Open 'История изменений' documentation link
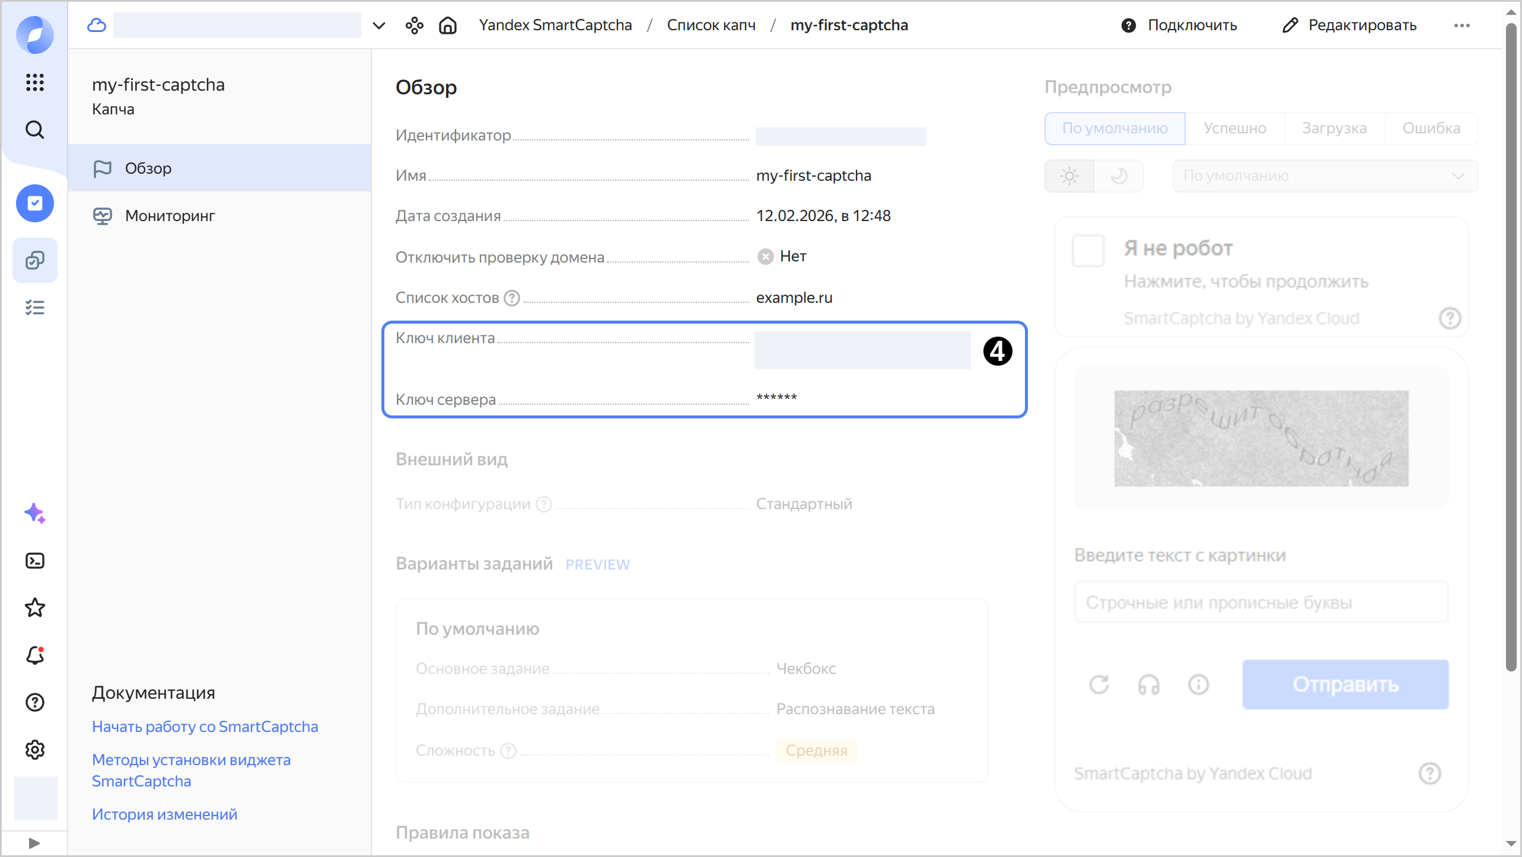Image resolution: width=1522 pixels, height=857 pixels. pyautogui.click(x=164, y=814)
